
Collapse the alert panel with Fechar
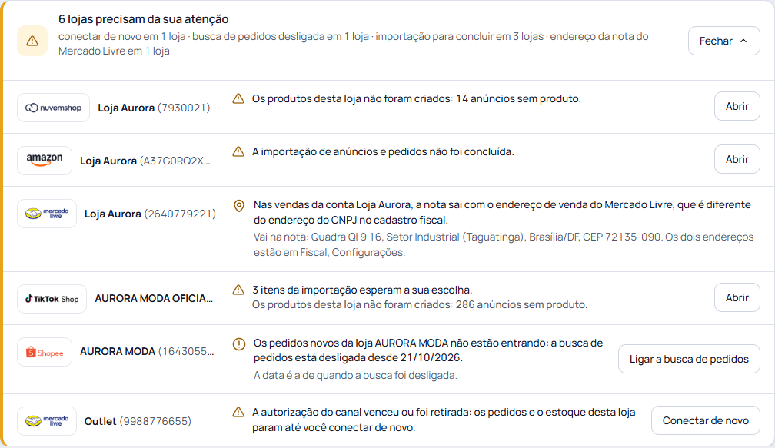[723, 41]
